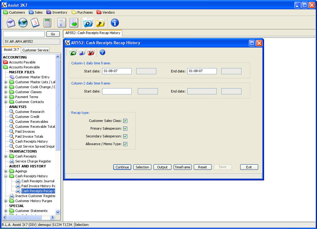
Task: Click the Go button
Action: (x=53, y=34)
